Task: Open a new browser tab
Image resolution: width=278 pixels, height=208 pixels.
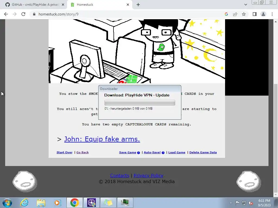Action: coord(138,5)
